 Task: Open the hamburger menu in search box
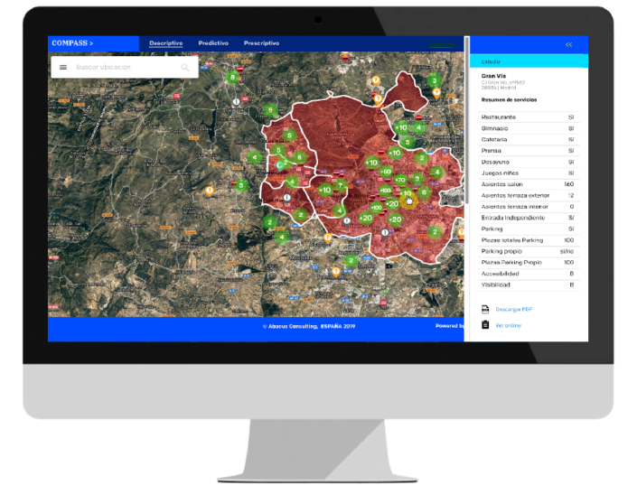click(63, 67)
